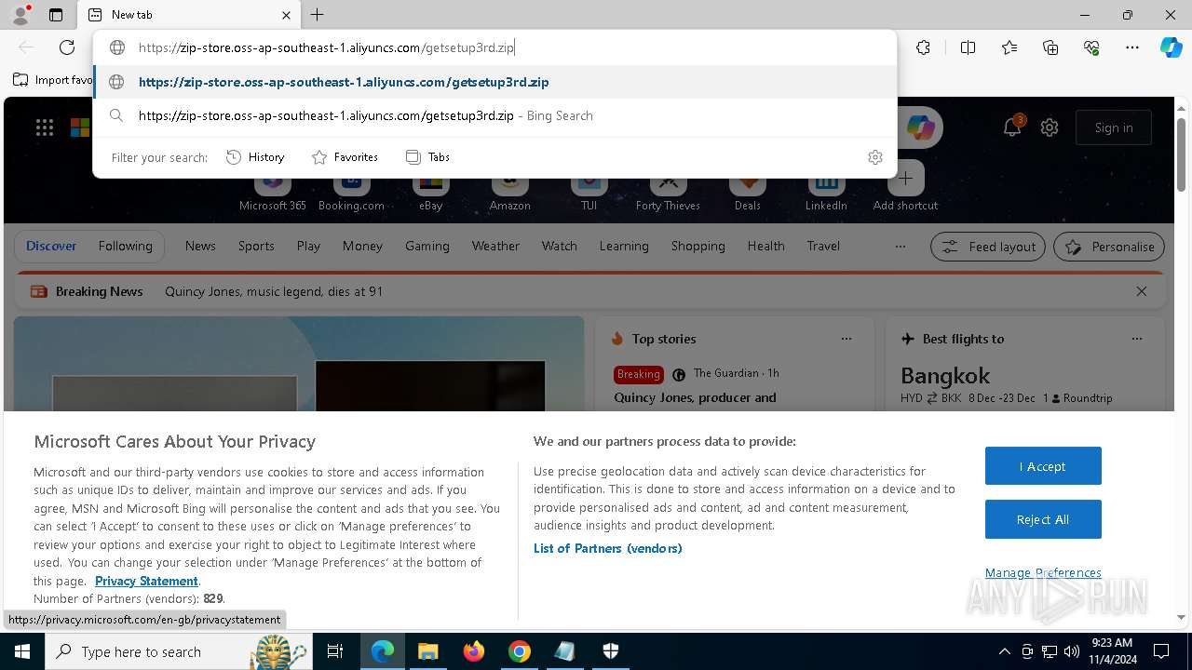1192x670 pixels.
Task: Toggle split screen icon in toolbar
Action: [968, 47]
